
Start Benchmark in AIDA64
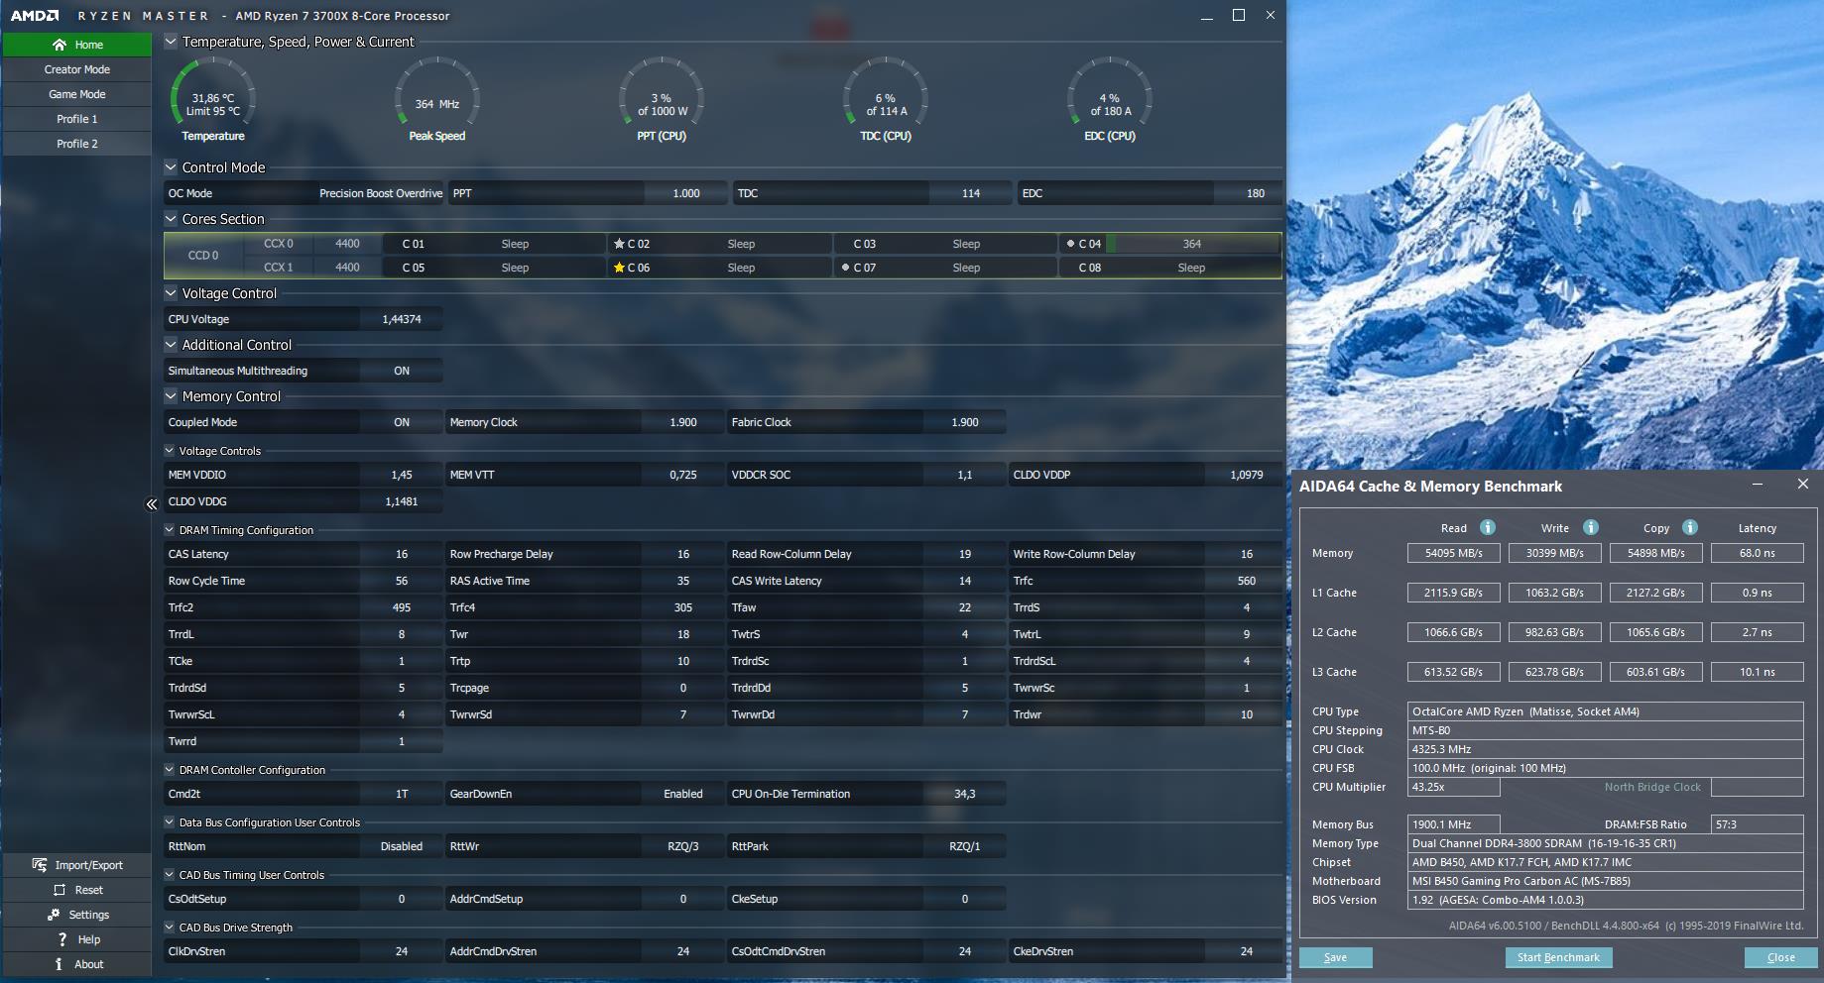[x=1558, y=957]
